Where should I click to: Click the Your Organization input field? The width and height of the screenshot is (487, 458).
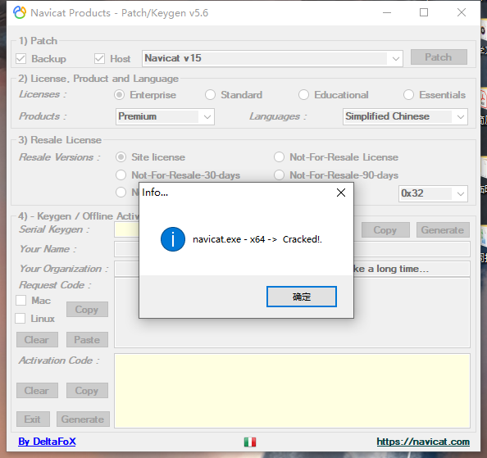pyautogui.click(x=292, y=269)
